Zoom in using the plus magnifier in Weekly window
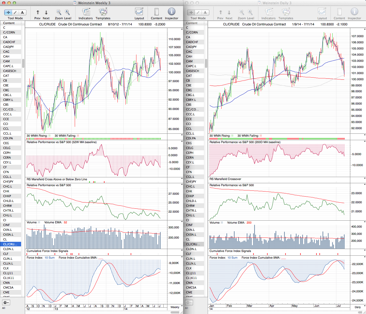The height and width of the screenshot is (314, 366). (x=67, y=12)
